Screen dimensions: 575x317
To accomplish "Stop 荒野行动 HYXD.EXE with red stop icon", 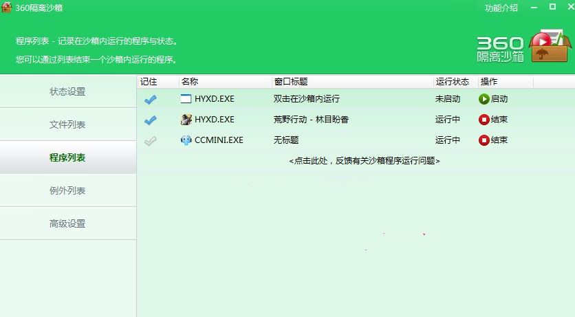I will click(484, 120).
